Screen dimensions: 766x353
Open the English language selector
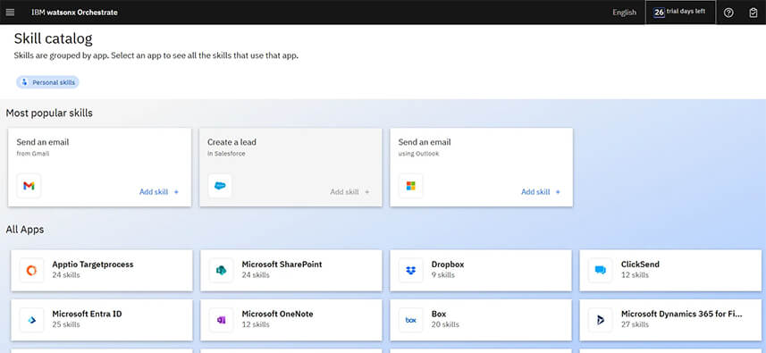tap(624, 13)
